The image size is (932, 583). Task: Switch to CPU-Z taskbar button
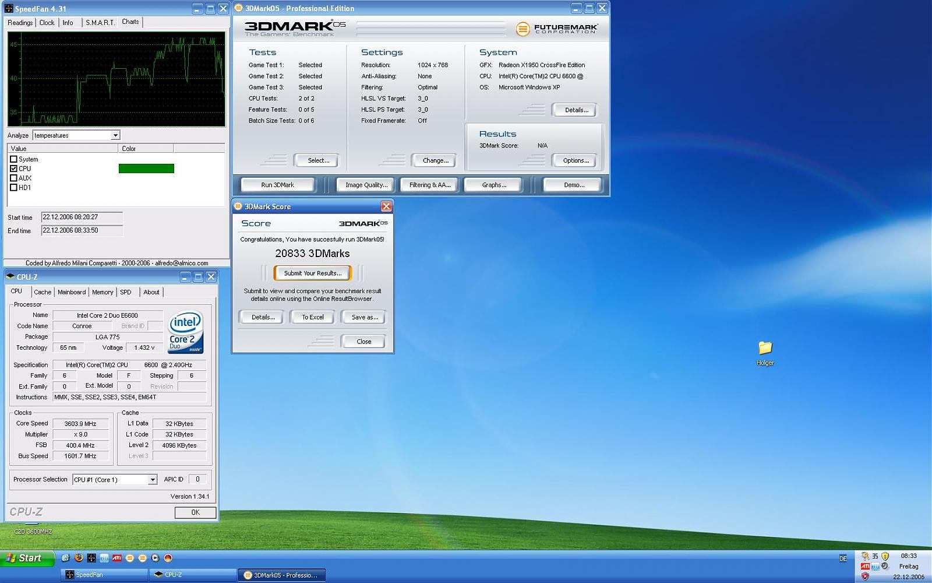click(192, 575)
